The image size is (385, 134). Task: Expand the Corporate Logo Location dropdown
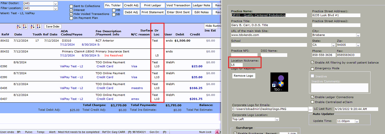point(277,119)
